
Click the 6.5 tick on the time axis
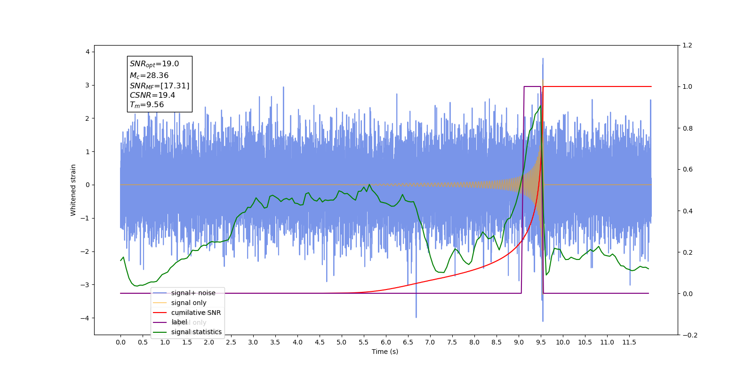pos(408,342)
